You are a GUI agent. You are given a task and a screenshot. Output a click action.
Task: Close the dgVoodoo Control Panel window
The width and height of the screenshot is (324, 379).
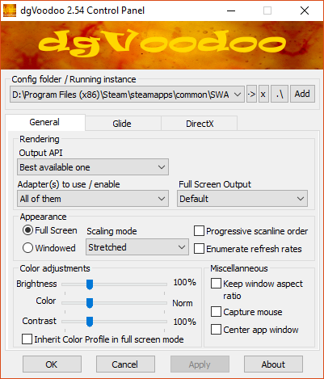305,11
